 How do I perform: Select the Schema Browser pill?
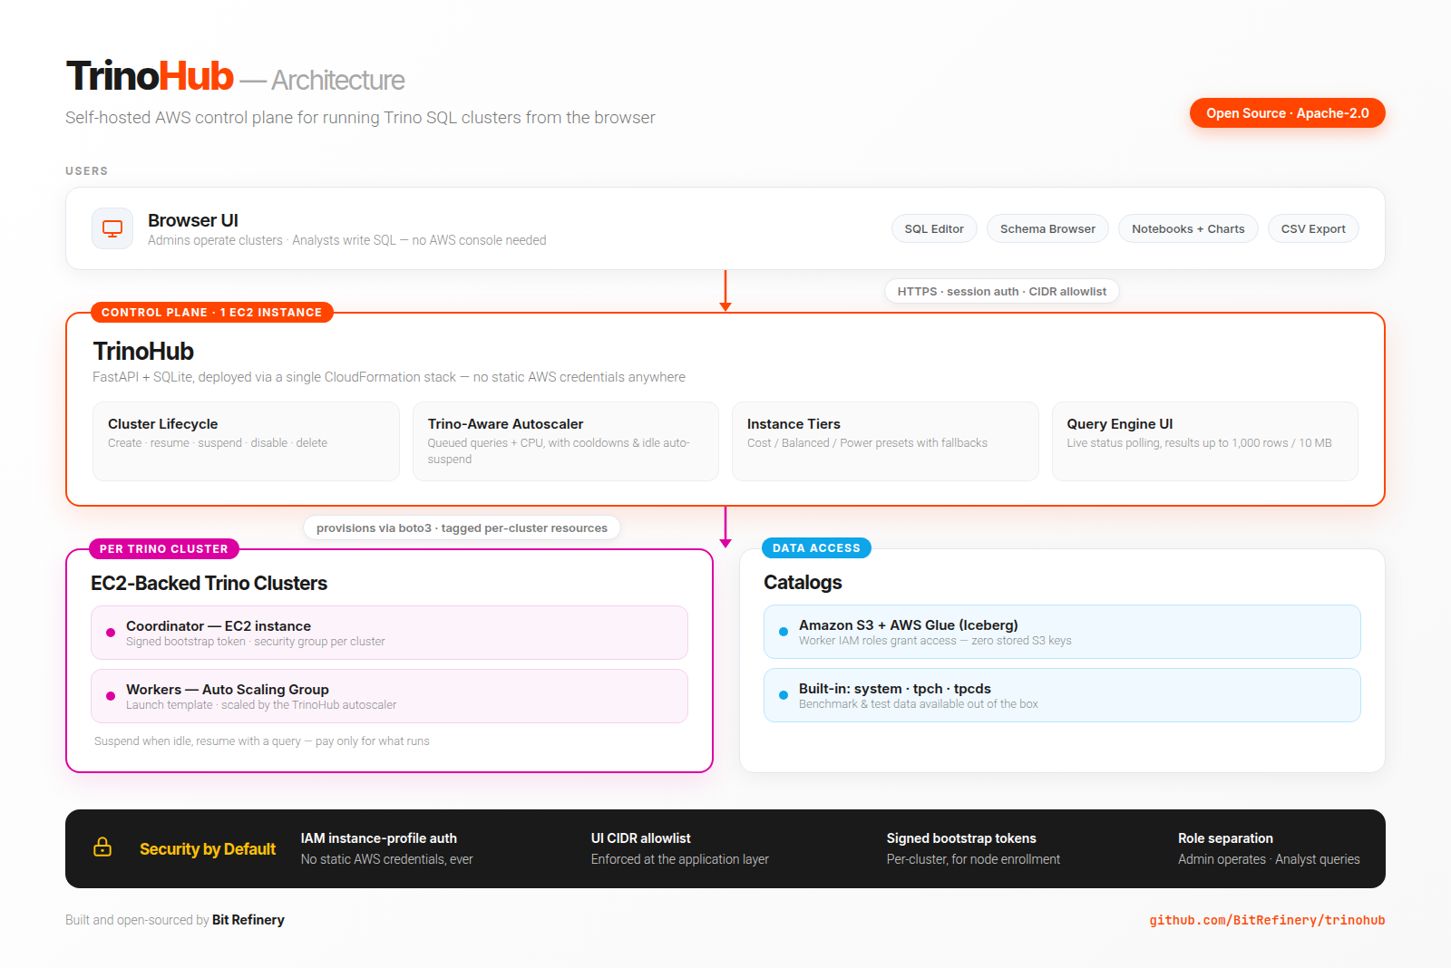[x=1047, y=228]
